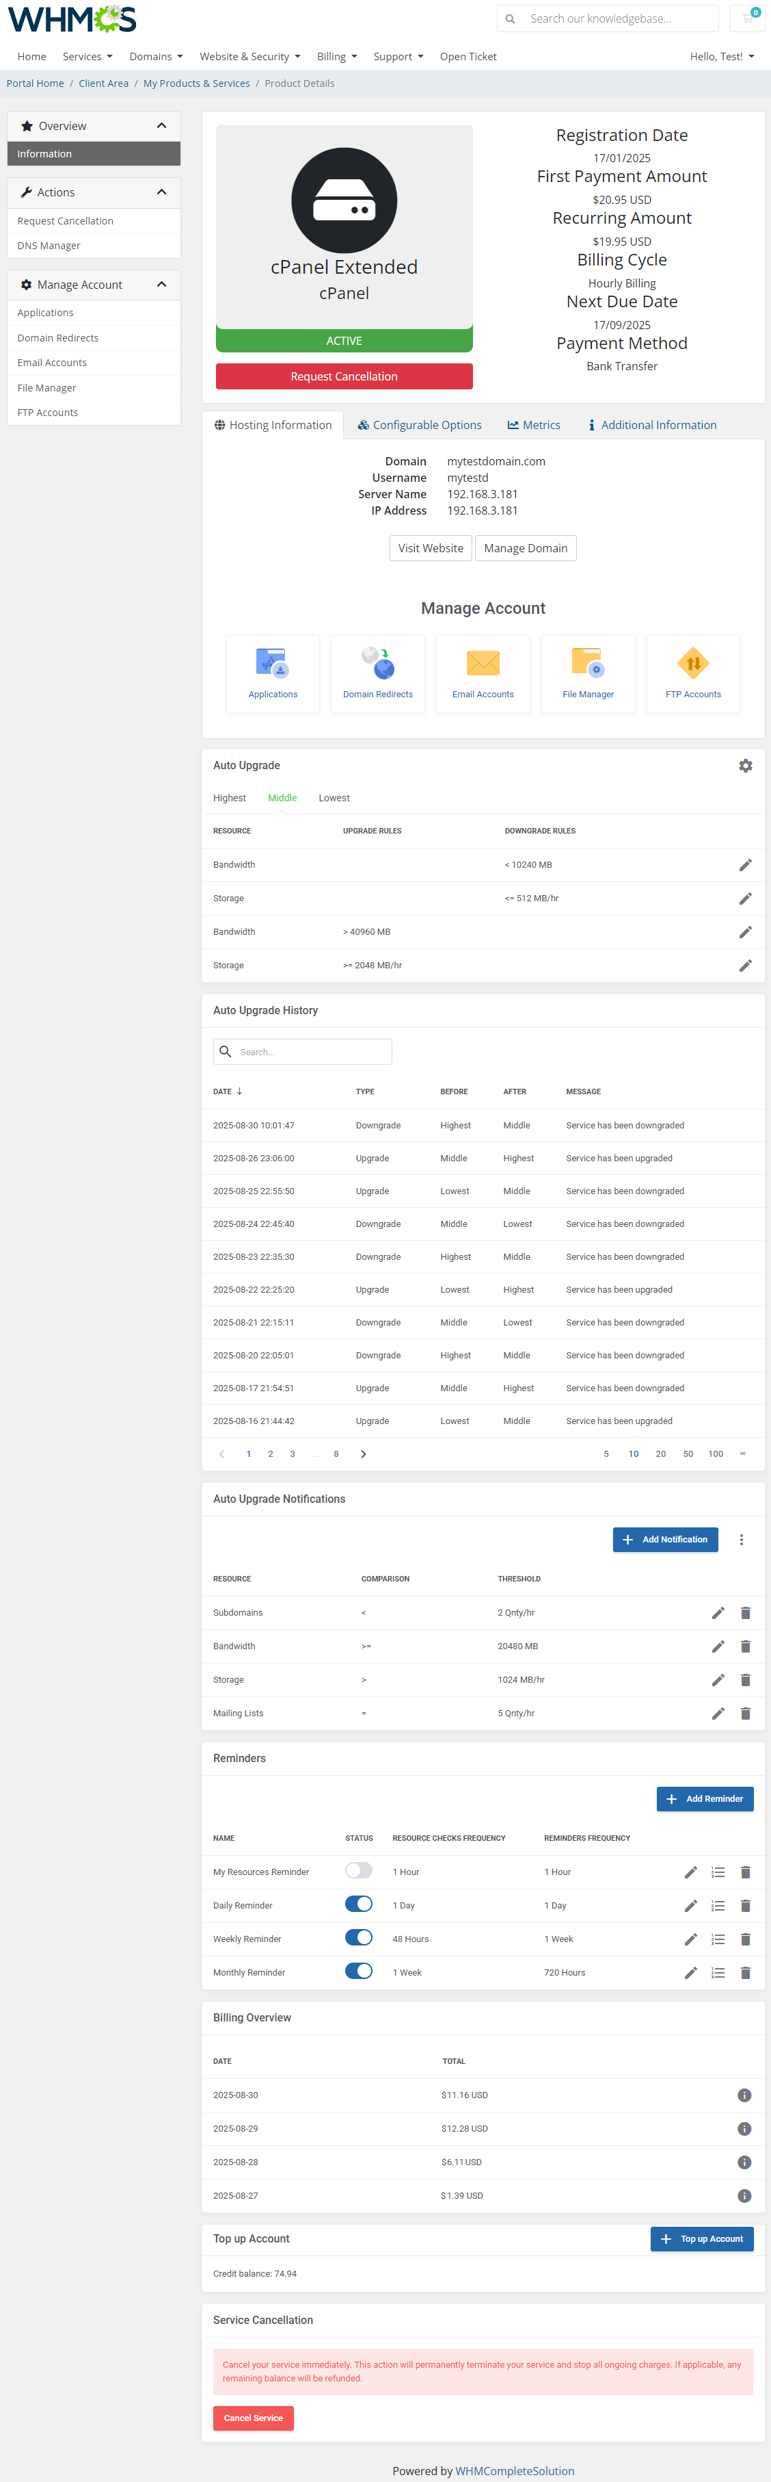
Task: Enable the My Resources Reminder toggle
Action: (x=359, y=1871)
